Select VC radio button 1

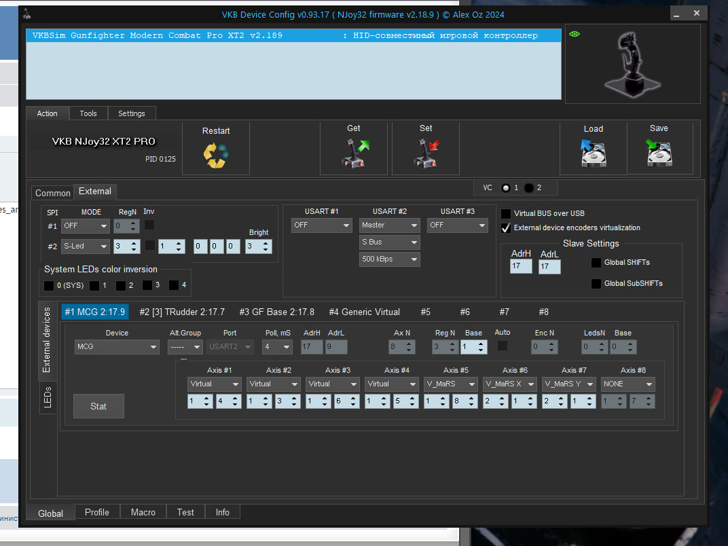[506, 188]
